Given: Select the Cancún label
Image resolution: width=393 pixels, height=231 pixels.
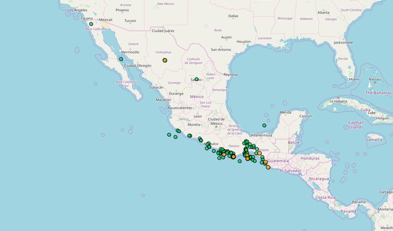Looking at the screenshot, I should pos(305,116).
